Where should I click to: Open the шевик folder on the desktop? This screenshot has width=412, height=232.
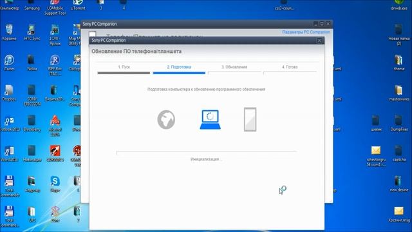[376, 124]
